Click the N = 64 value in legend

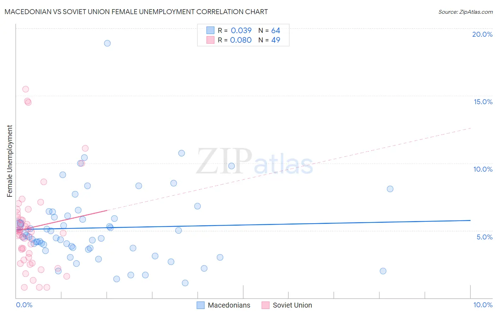[x=269, y=30]
